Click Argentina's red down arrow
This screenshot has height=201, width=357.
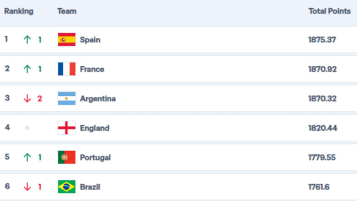(27, 98)
